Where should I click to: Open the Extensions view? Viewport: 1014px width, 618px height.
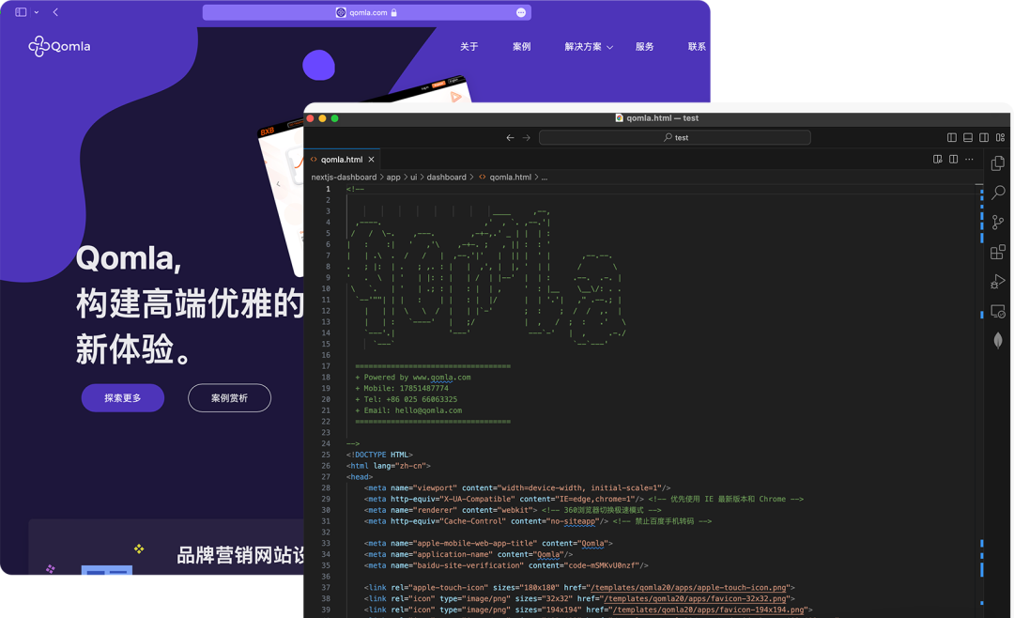pos(998,252)
